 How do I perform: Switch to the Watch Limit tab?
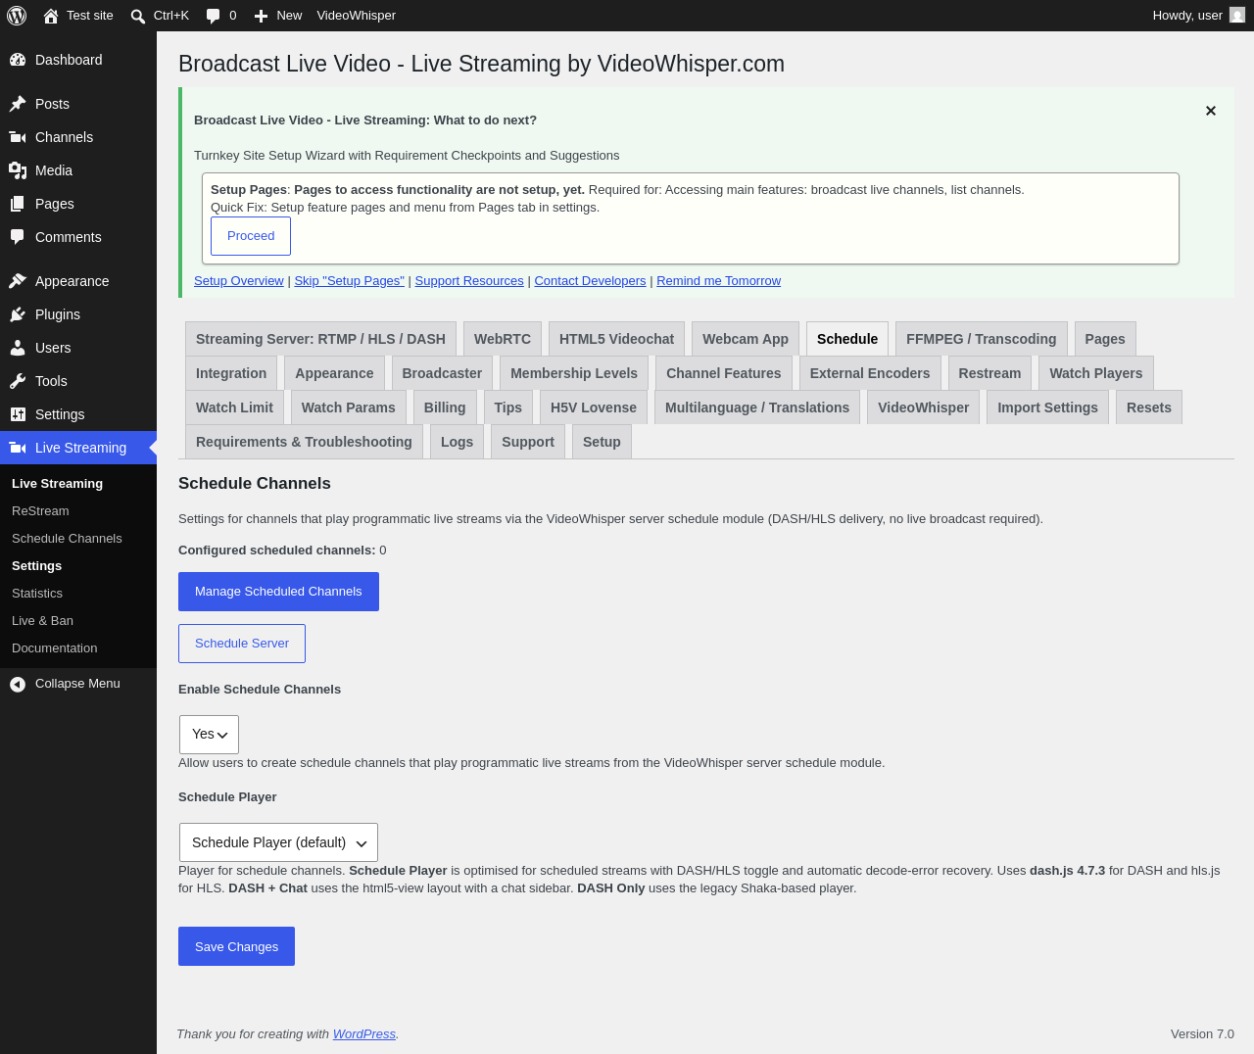(x=234, y=407)
